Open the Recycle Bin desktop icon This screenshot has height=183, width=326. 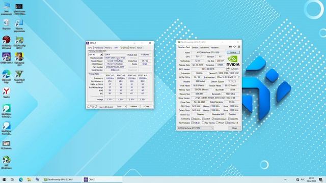coord(7,24)
